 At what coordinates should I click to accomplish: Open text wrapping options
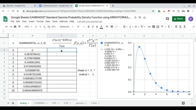[137, 27]
